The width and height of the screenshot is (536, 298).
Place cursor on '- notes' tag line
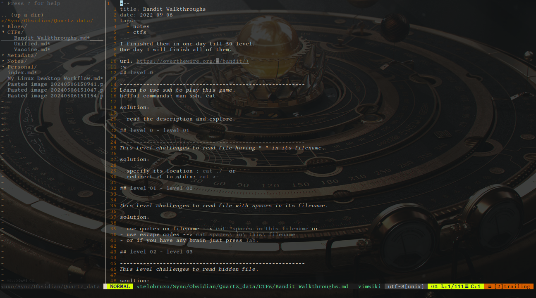[x=138, y=26]
